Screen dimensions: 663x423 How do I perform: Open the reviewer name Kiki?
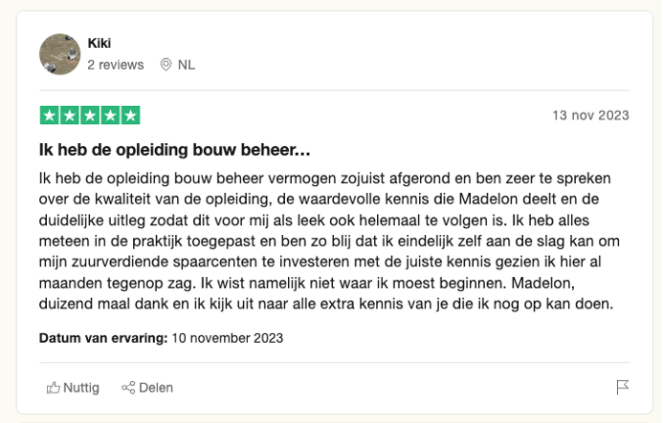click(x=99, y=43)
